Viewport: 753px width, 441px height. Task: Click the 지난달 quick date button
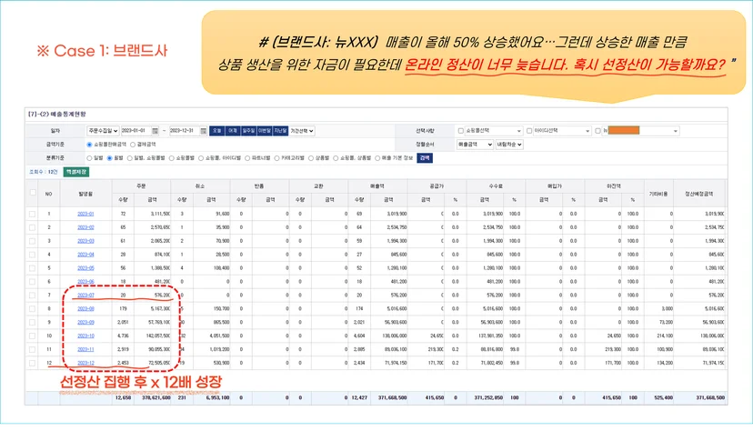pyautogui.click(x=280, y=131)
